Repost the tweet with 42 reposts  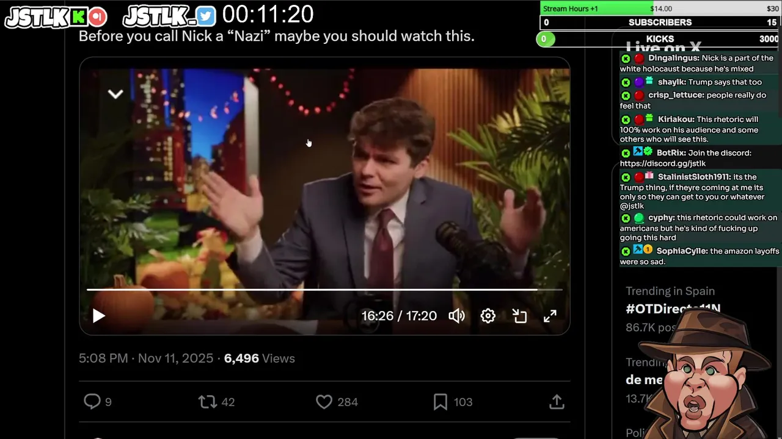coord(208,402)
